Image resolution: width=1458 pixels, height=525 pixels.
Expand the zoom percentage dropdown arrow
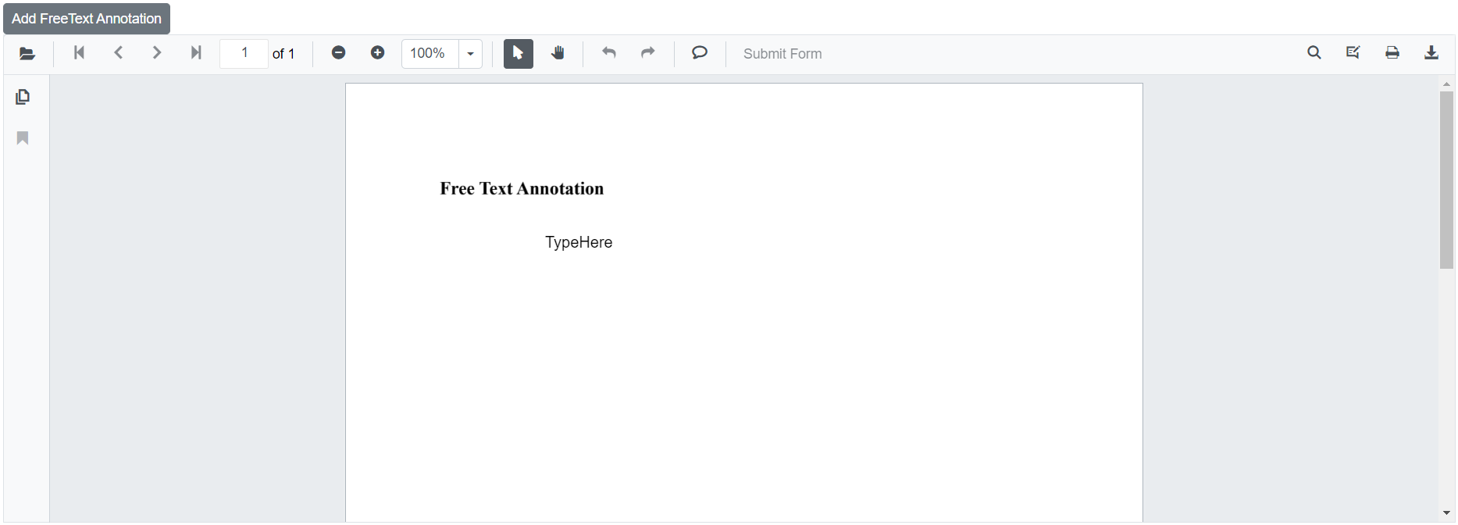[x=470, y=54]
